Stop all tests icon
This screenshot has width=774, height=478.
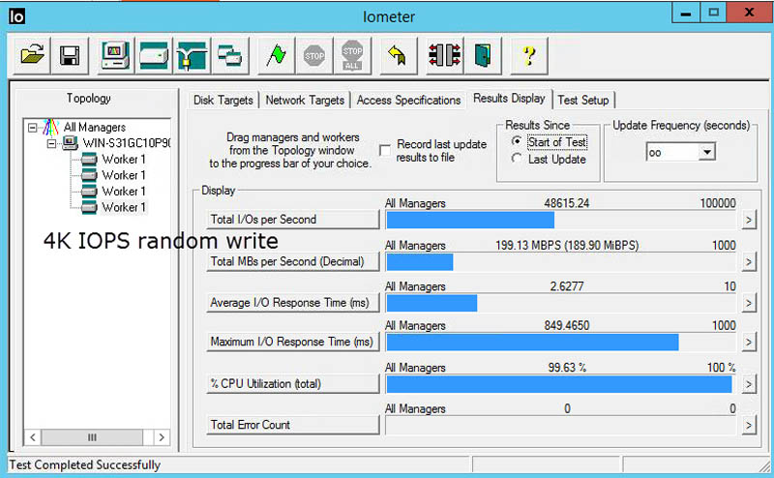pyautogui.click(x=352, y=55)
